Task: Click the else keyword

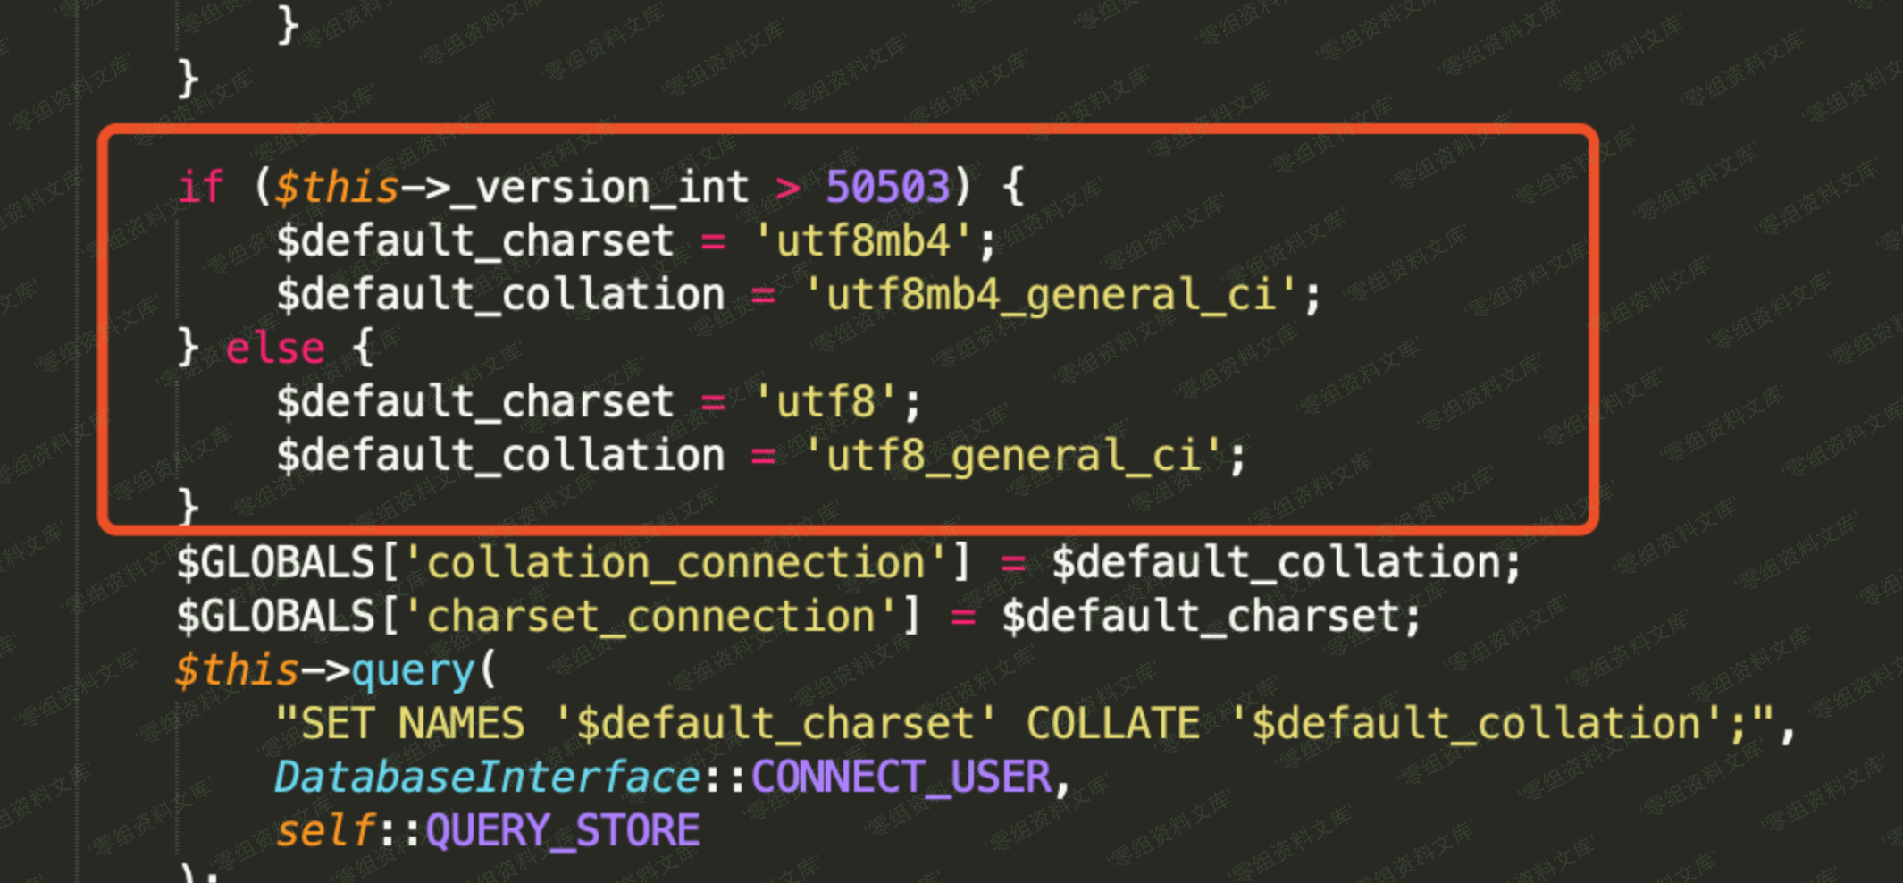Action: click(x=275, y=349)
